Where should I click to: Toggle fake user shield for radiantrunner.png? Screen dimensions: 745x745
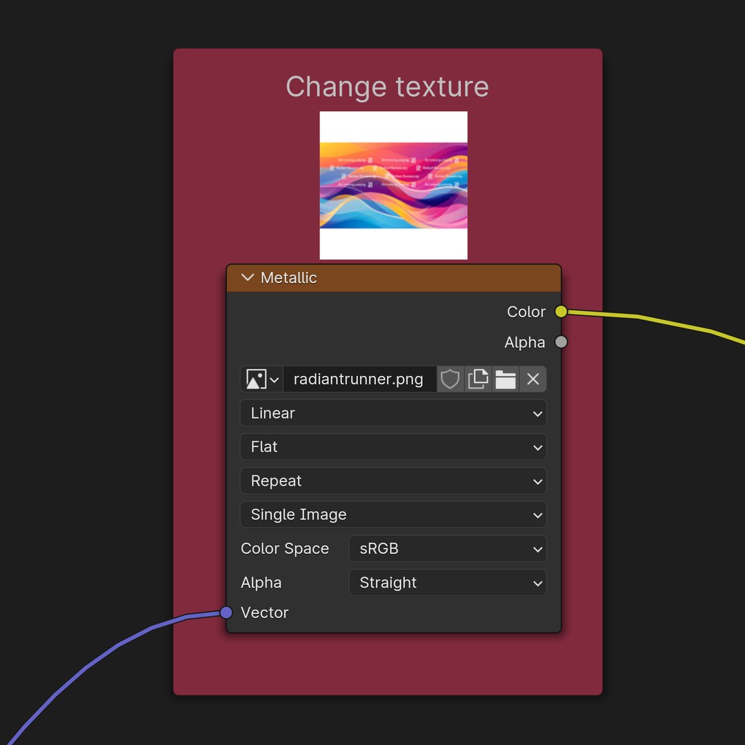pos(450,379)
